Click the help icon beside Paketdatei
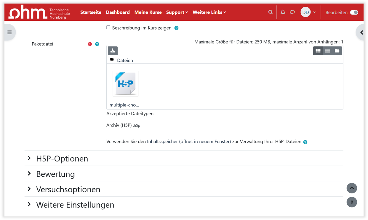This screenshot has height=220, width=368. 97,44
